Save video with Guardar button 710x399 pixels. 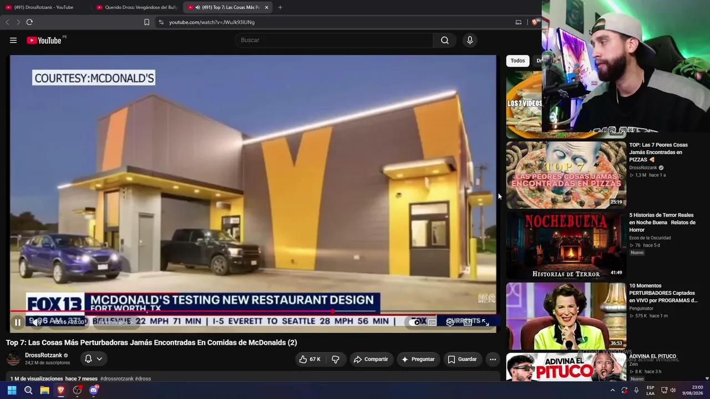[462, 359]
